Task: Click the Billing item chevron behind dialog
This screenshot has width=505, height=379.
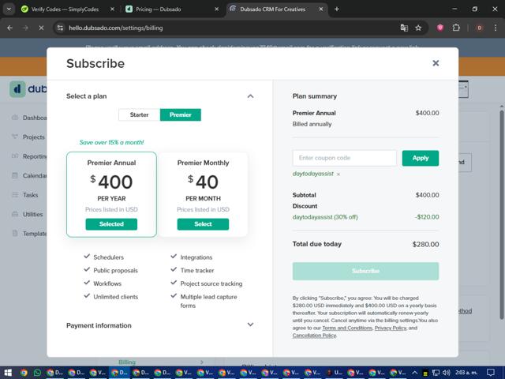Action: click(202, 362)
